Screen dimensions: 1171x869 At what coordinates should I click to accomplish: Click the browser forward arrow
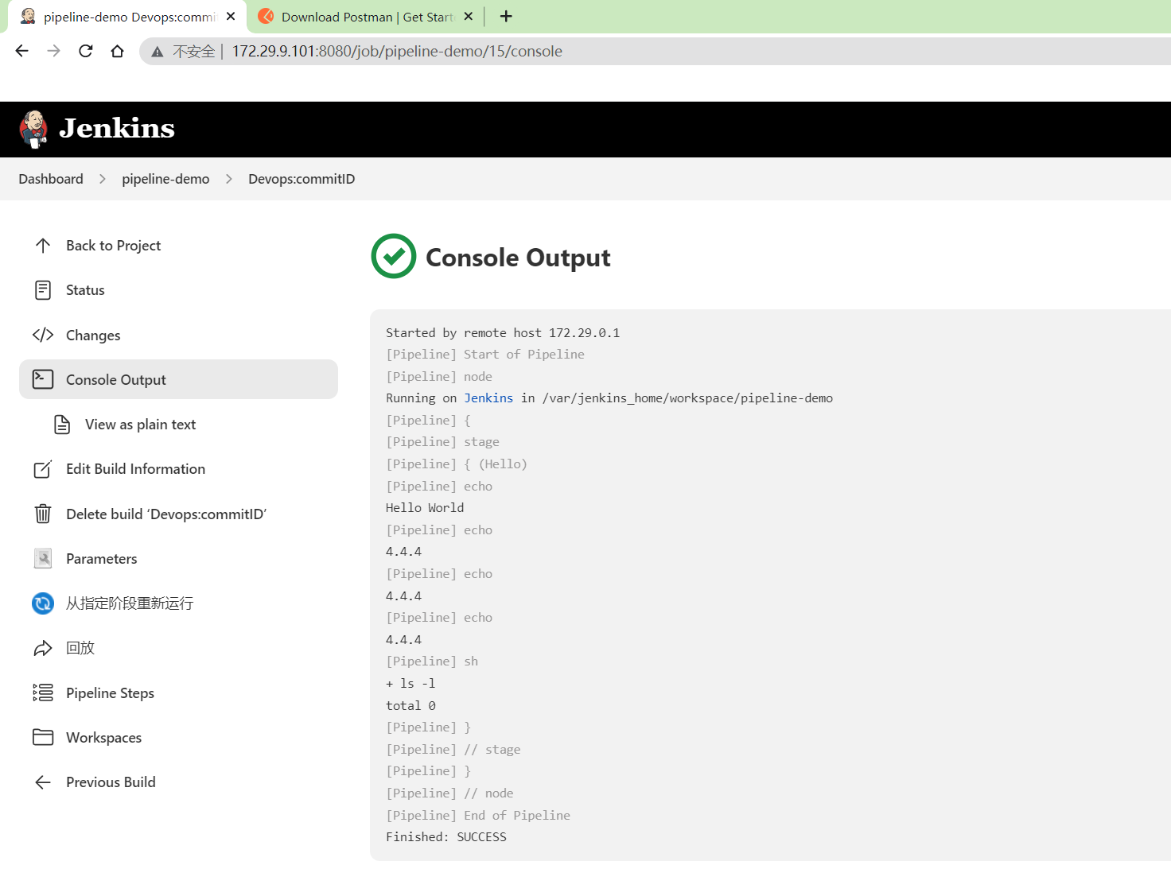coord(54,51)
